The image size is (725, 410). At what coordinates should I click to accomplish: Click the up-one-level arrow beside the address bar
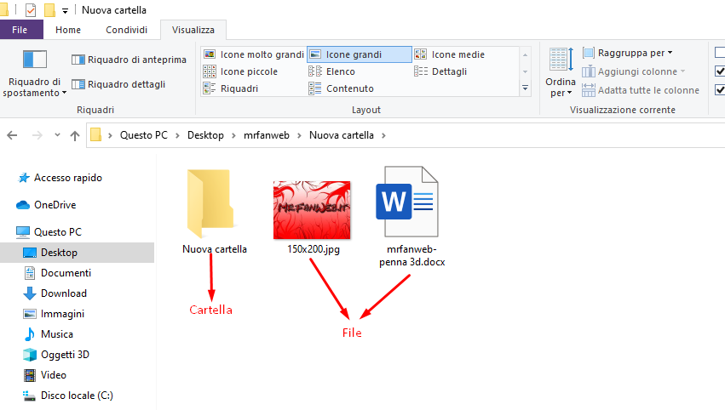click(75, 135)
